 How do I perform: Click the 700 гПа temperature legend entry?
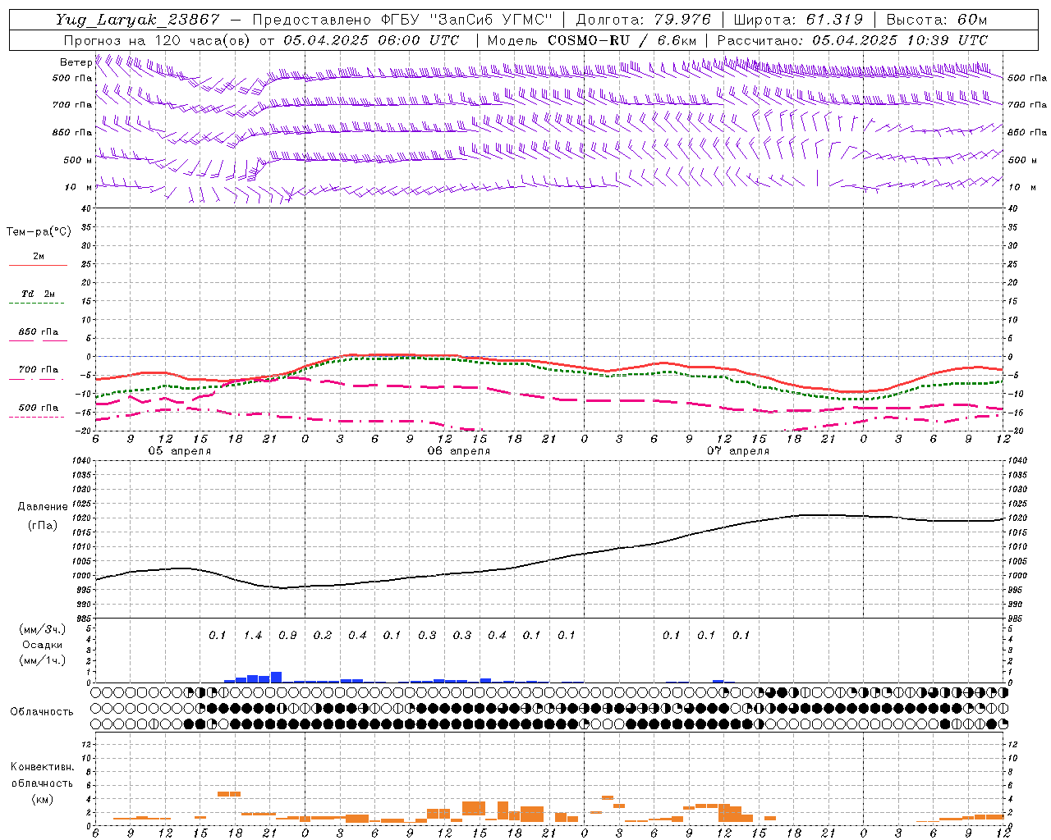tap(38, 370)
